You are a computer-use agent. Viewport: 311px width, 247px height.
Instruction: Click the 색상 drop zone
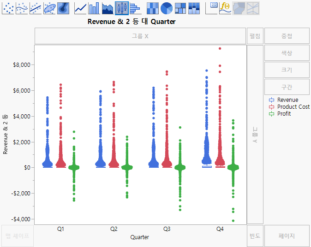pyautogui.click(x=287, y=53)
